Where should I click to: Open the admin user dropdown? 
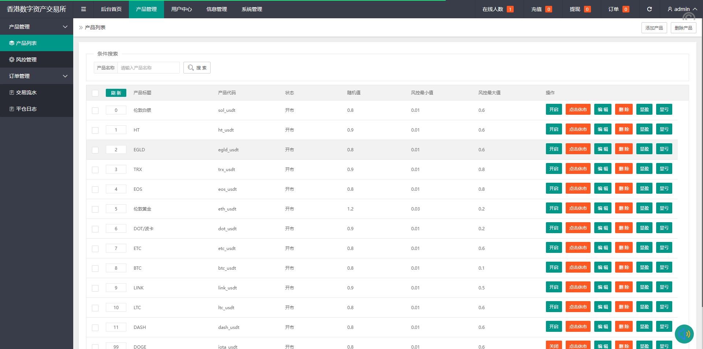pos(682,9)
